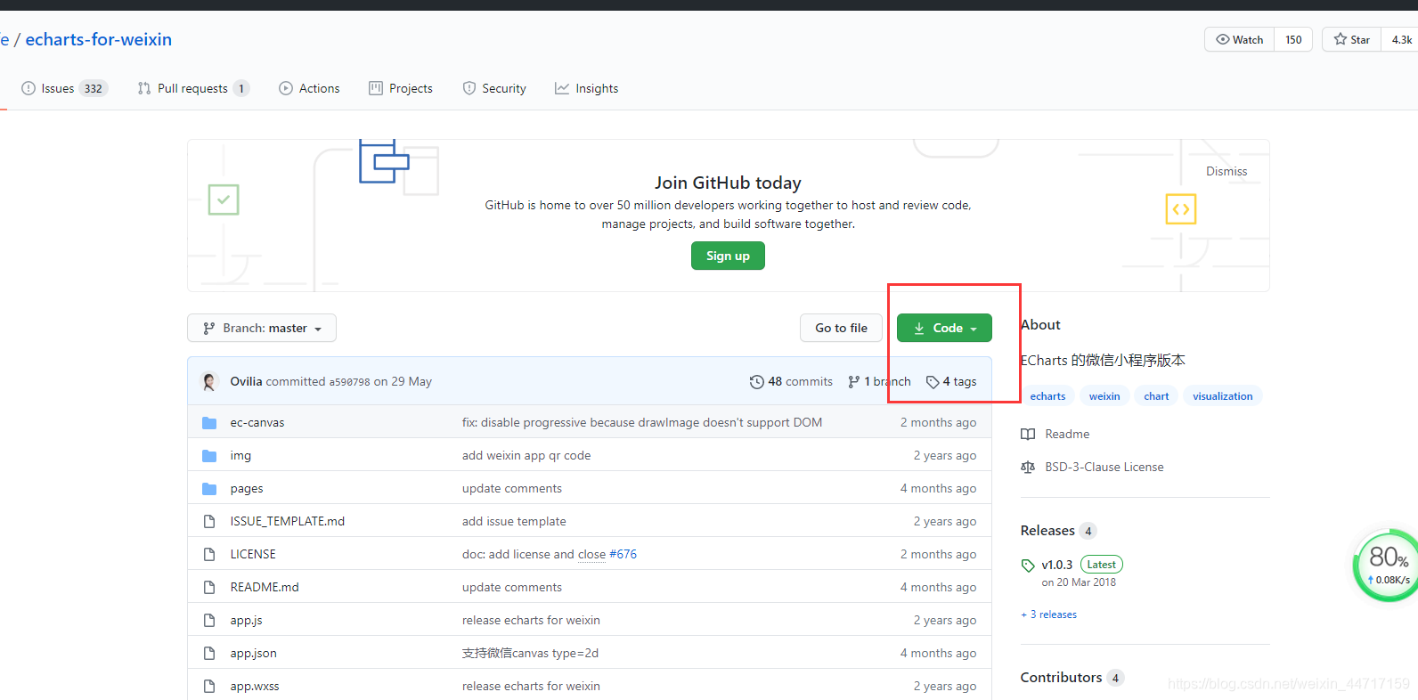The width and height of the screenshot is (1418, 700).
Task: Click the Security shield icon
Action: tap(469, 88)
